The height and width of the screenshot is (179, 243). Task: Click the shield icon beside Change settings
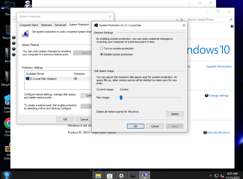pyautogui.click(x=206, y=95)
